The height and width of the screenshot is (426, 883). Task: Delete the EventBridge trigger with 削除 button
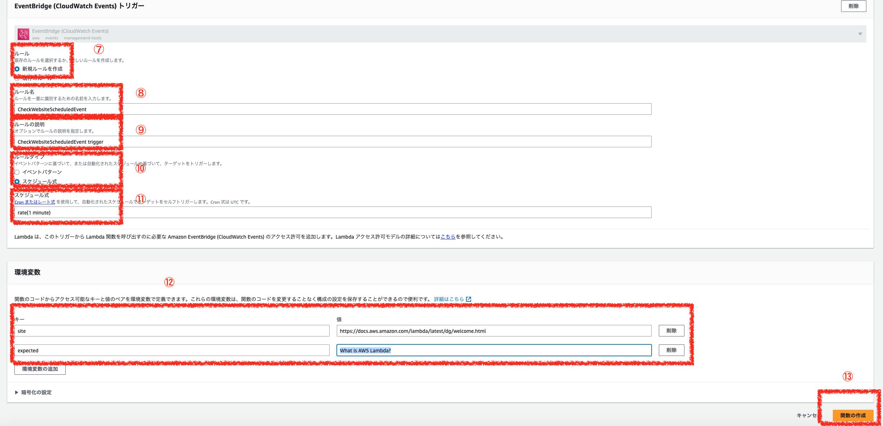[x=853, y=6]
